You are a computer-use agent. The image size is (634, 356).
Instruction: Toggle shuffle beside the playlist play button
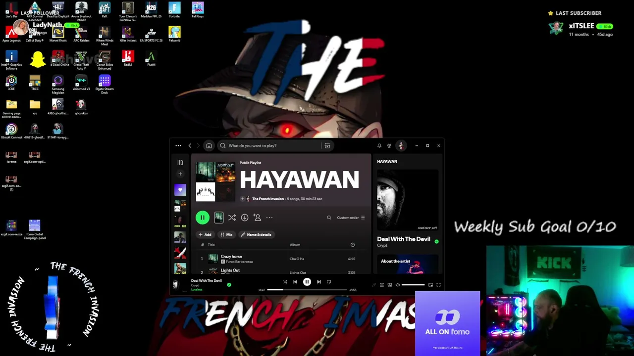tap(232, 218)
